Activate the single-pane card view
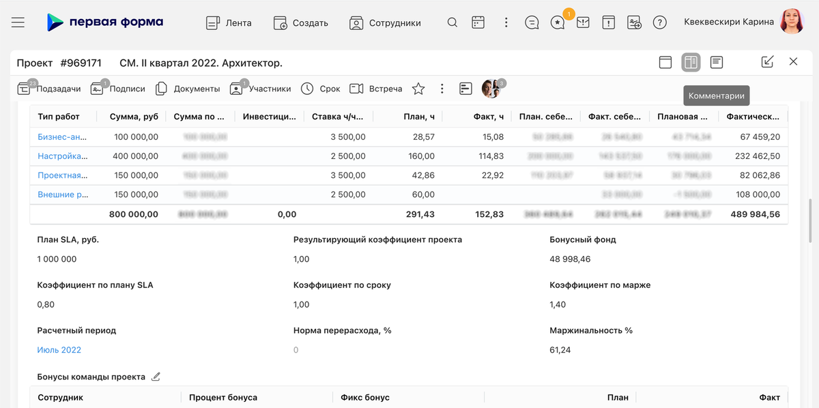The height and width of the screenshot is (408, 819). (x=665, y=61)
